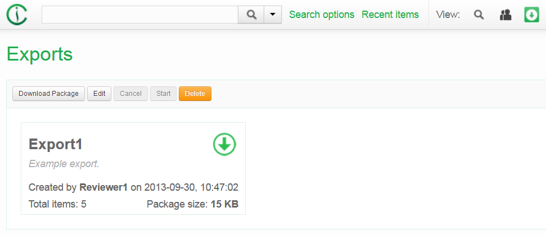
Task: Click the magnifying glass search button
Action: pos(251,15)
